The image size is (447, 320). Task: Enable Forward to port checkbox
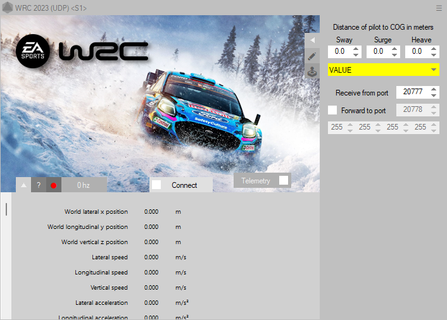coord(332,110)
